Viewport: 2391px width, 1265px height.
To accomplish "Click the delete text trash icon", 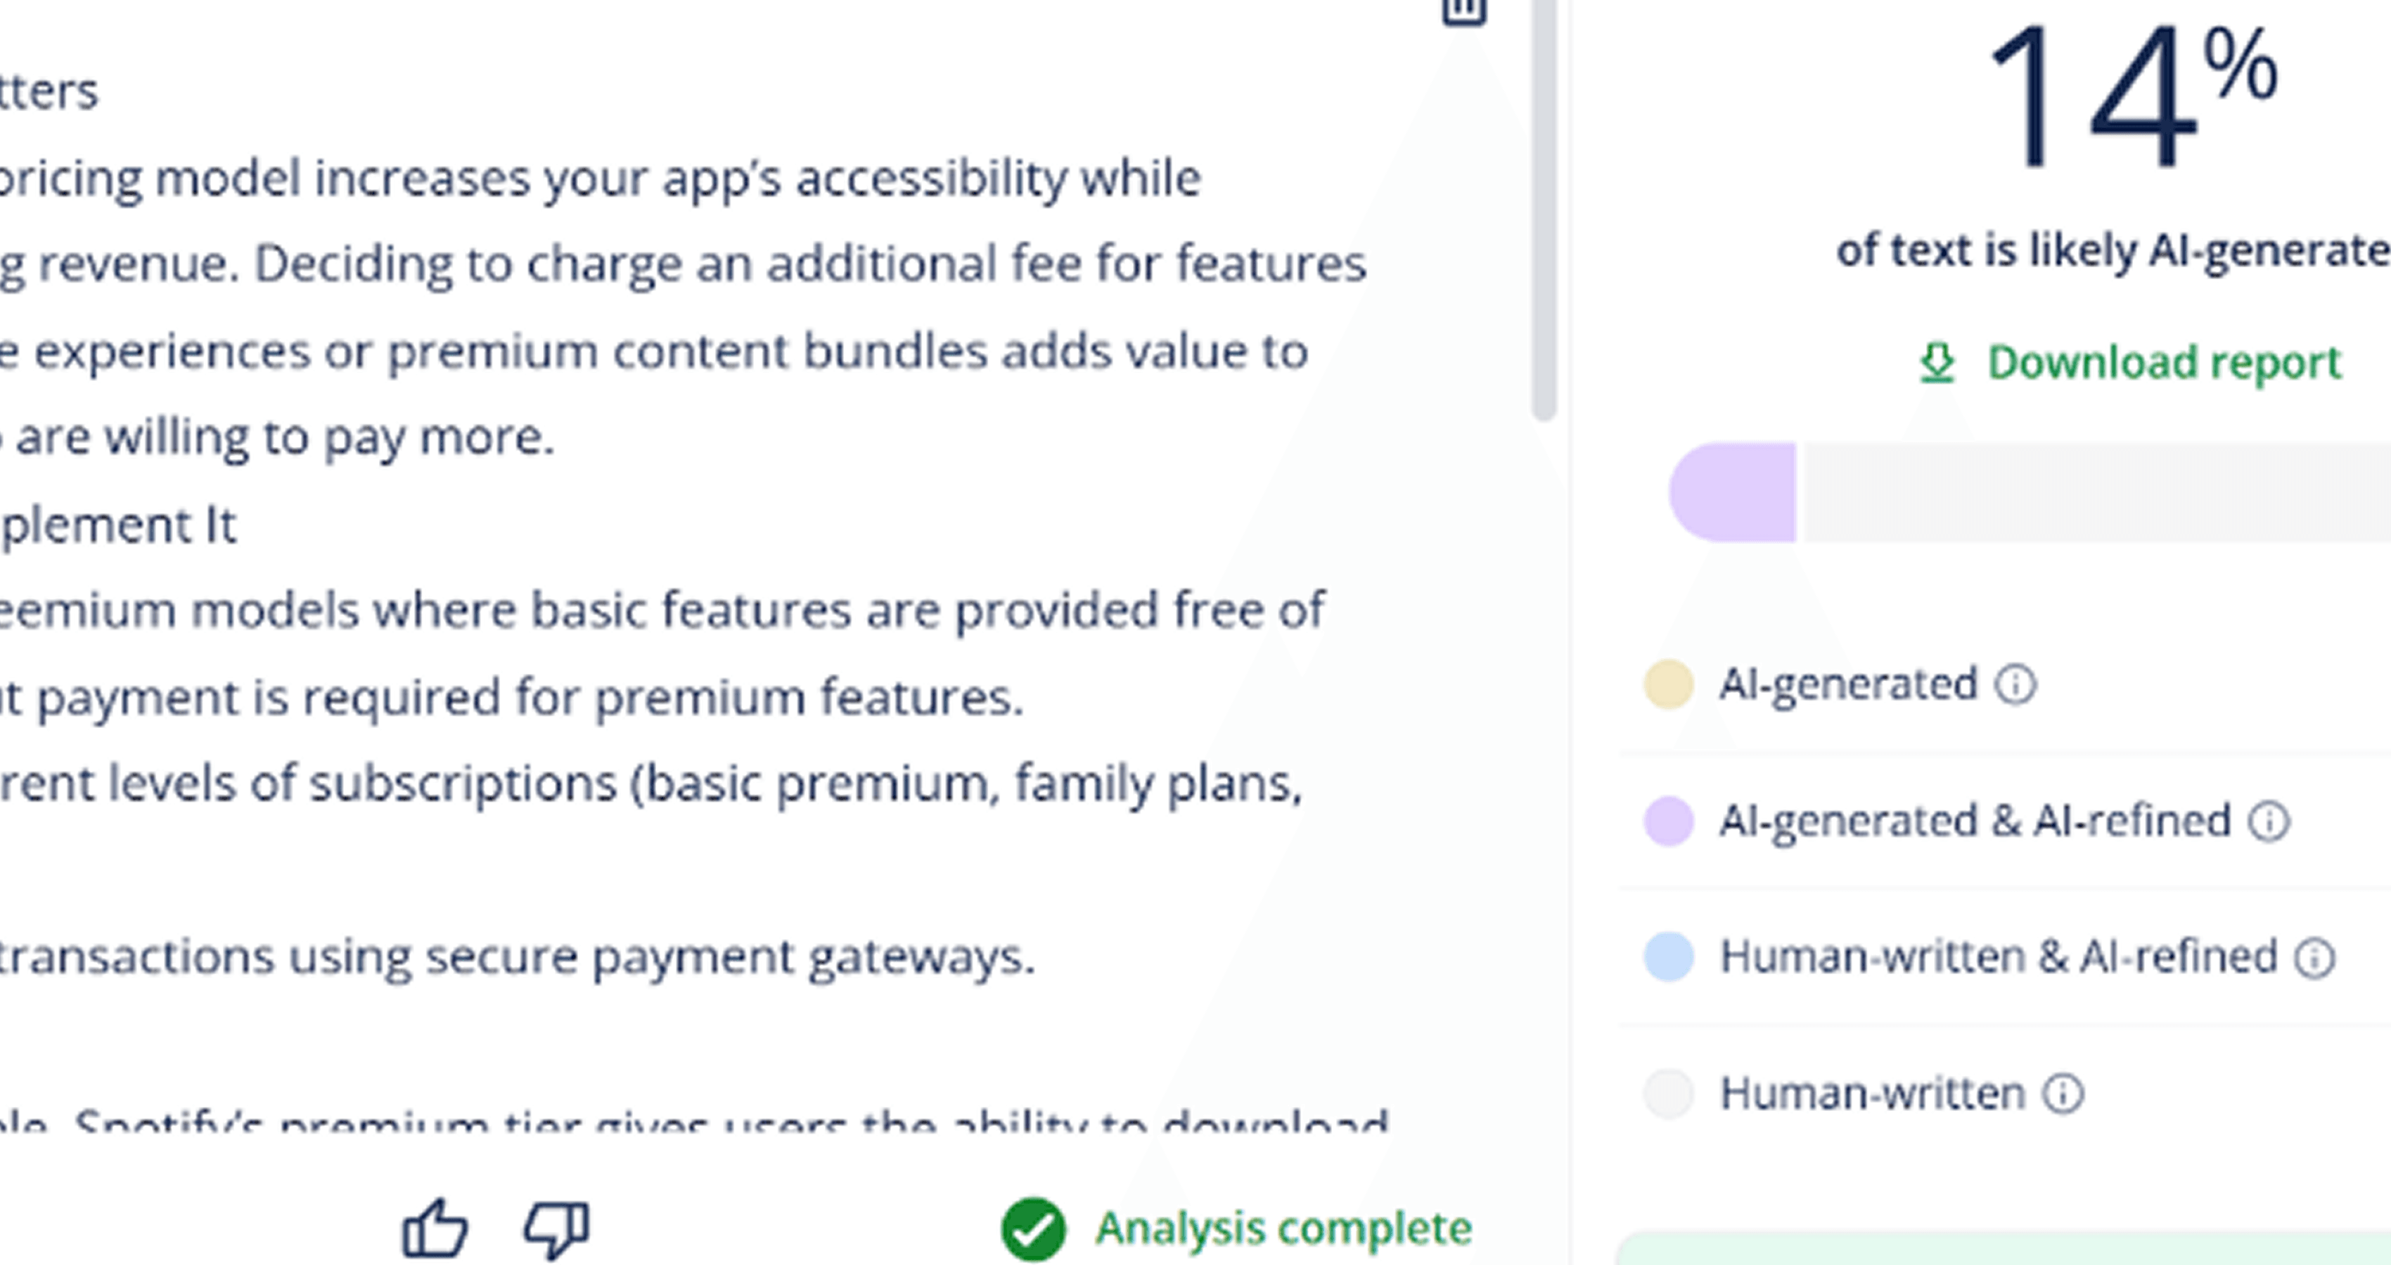I will tap(1463, 11).
